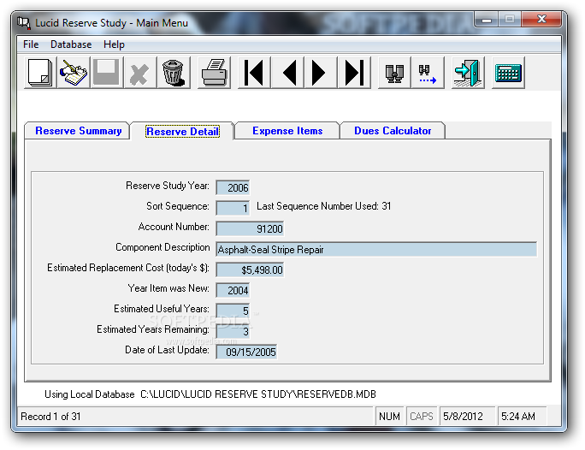Click the 'Component Description' label

click(162, 247)
